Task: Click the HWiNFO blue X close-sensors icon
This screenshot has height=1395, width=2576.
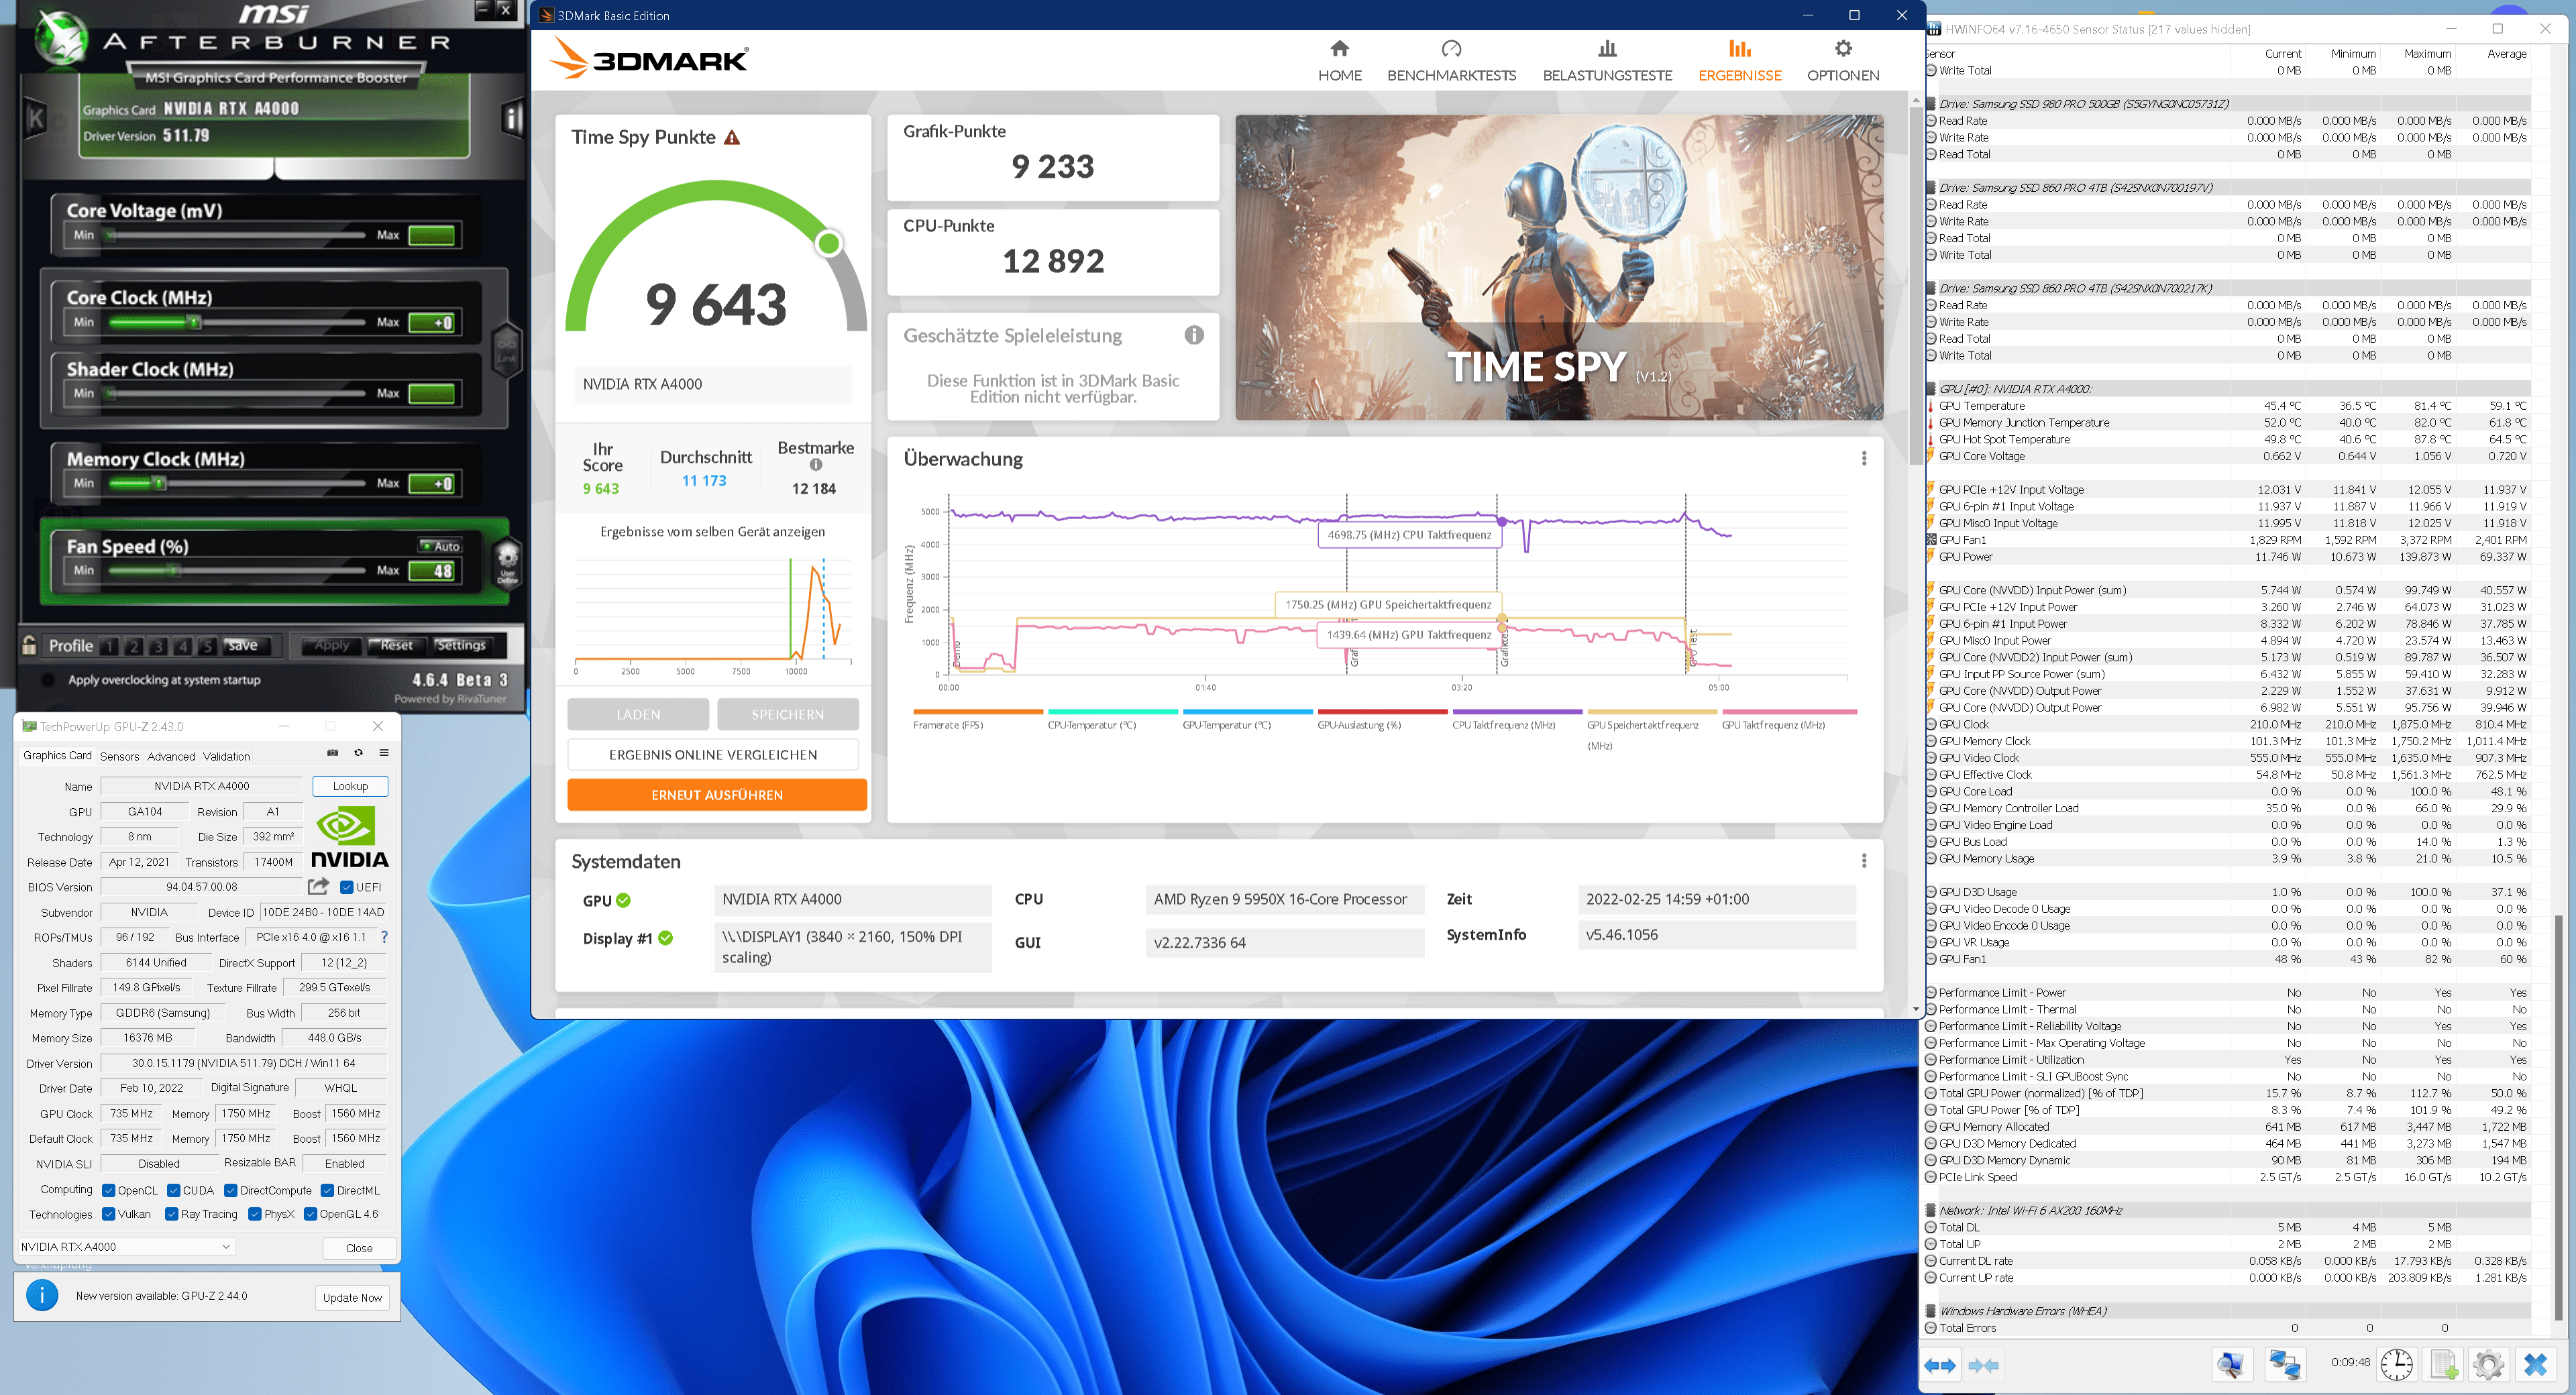Action: tap(2535, 1364)
